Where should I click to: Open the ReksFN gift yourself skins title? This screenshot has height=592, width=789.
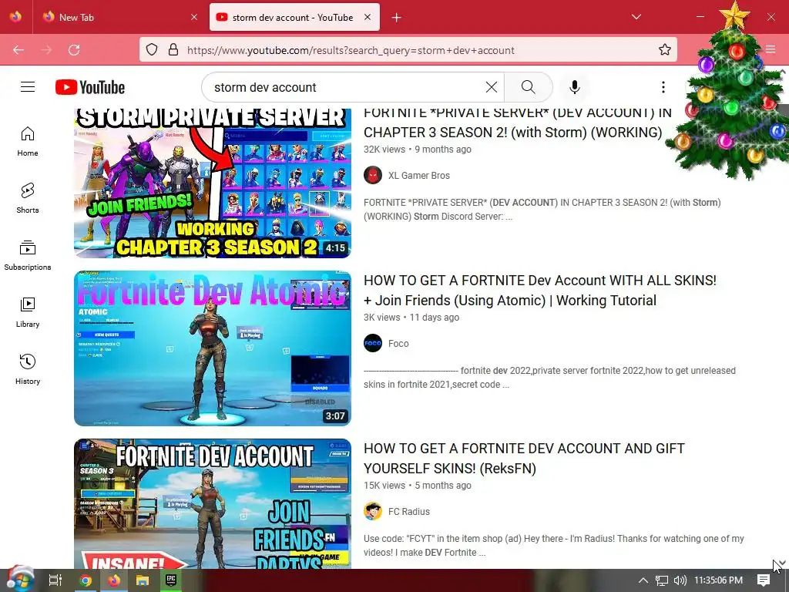click(x=524, y=459)
